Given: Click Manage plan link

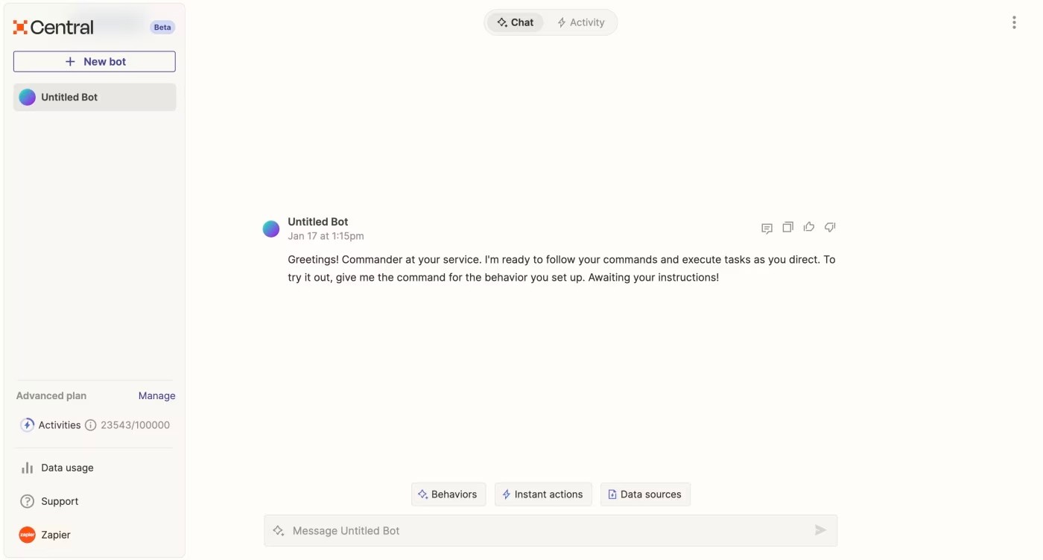Looking at the screenshot, I should point(157,396).
